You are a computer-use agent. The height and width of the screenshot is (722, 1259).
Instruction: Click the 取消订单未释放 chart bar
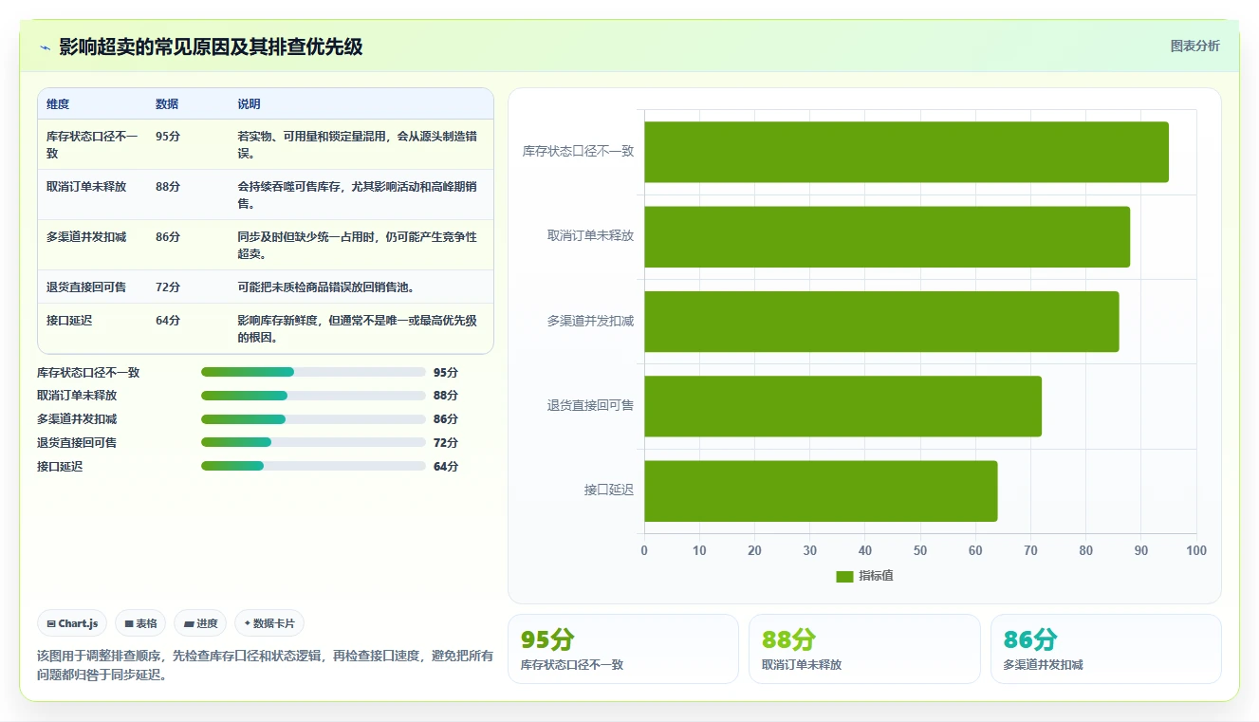point(887,236)
